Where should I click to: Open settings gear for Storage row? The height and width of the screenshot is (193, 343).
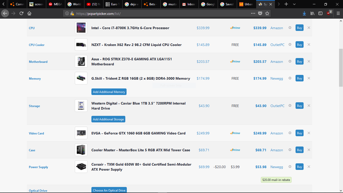tap(290, 106)
